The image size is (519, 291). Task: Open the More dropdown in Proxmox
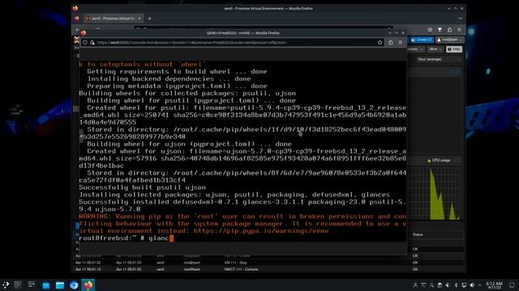click(435, 49)
